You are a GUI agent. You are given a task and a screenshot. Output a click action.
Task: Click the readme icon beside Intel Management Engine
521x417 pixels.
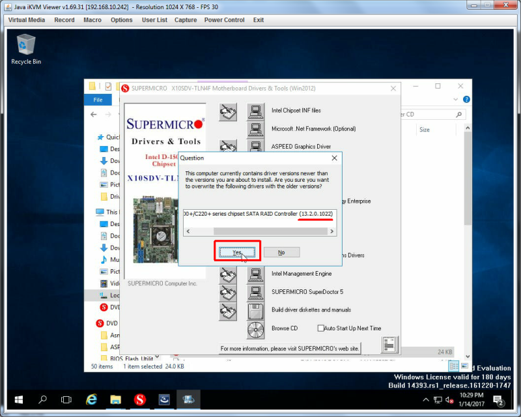[228, 275]
